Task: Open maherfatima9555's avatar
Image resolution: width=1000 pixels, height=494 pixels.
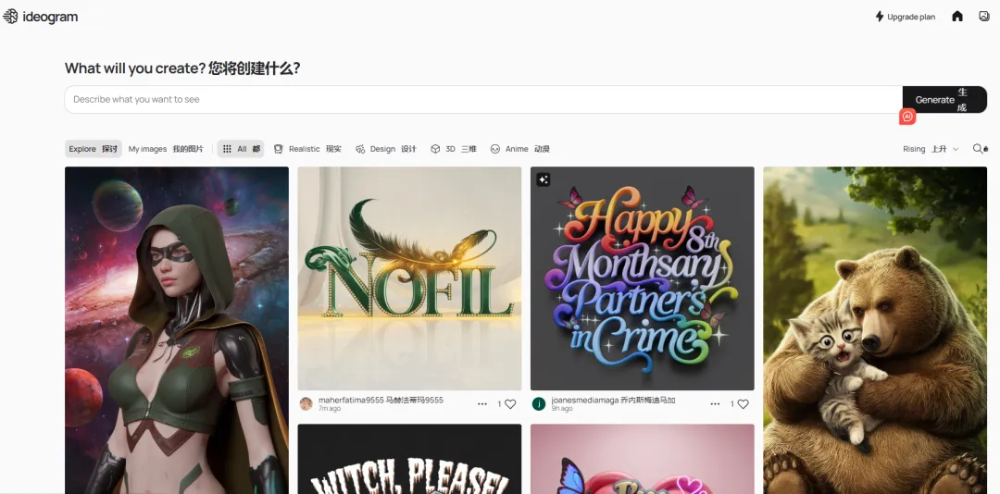Action: (x=306, y=404)
